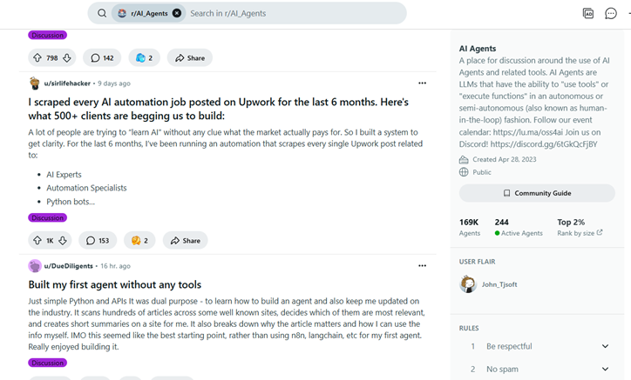631x380 pixels.
Task: Open u/sirlifehacker's avatar
Action: pos(35,83)
